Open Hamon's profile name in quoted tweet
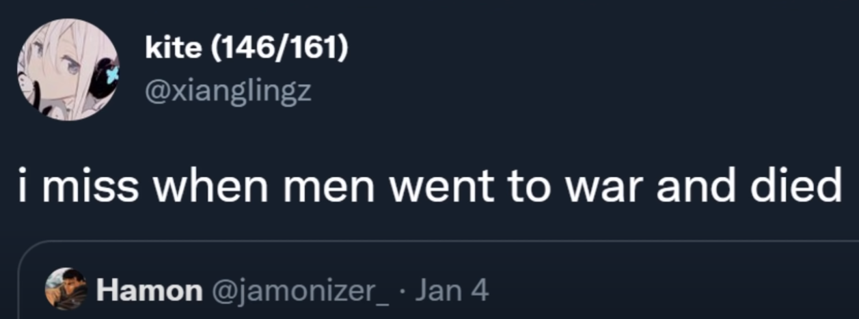This screenshot has height=319, width=859. (149, 291)
